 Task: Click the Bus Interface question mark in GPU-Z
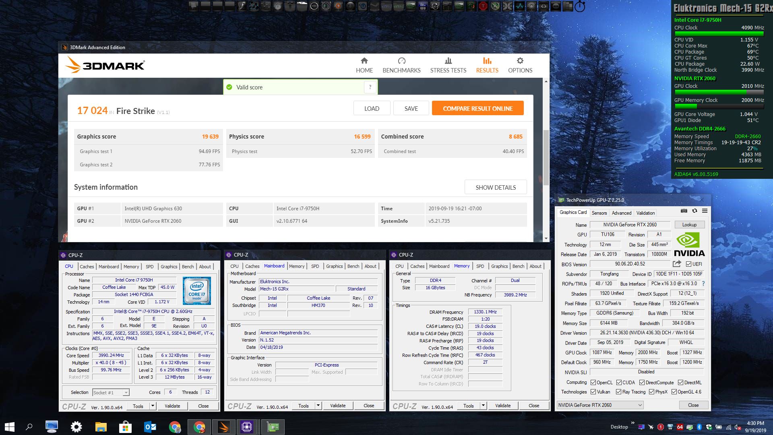(x=703, y=284)
